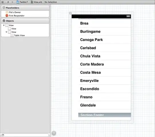The width and height of the screenshot is (155, 137).
Task: Click the Objects section header
Action: pyautogui.click(x=25, y=21)
